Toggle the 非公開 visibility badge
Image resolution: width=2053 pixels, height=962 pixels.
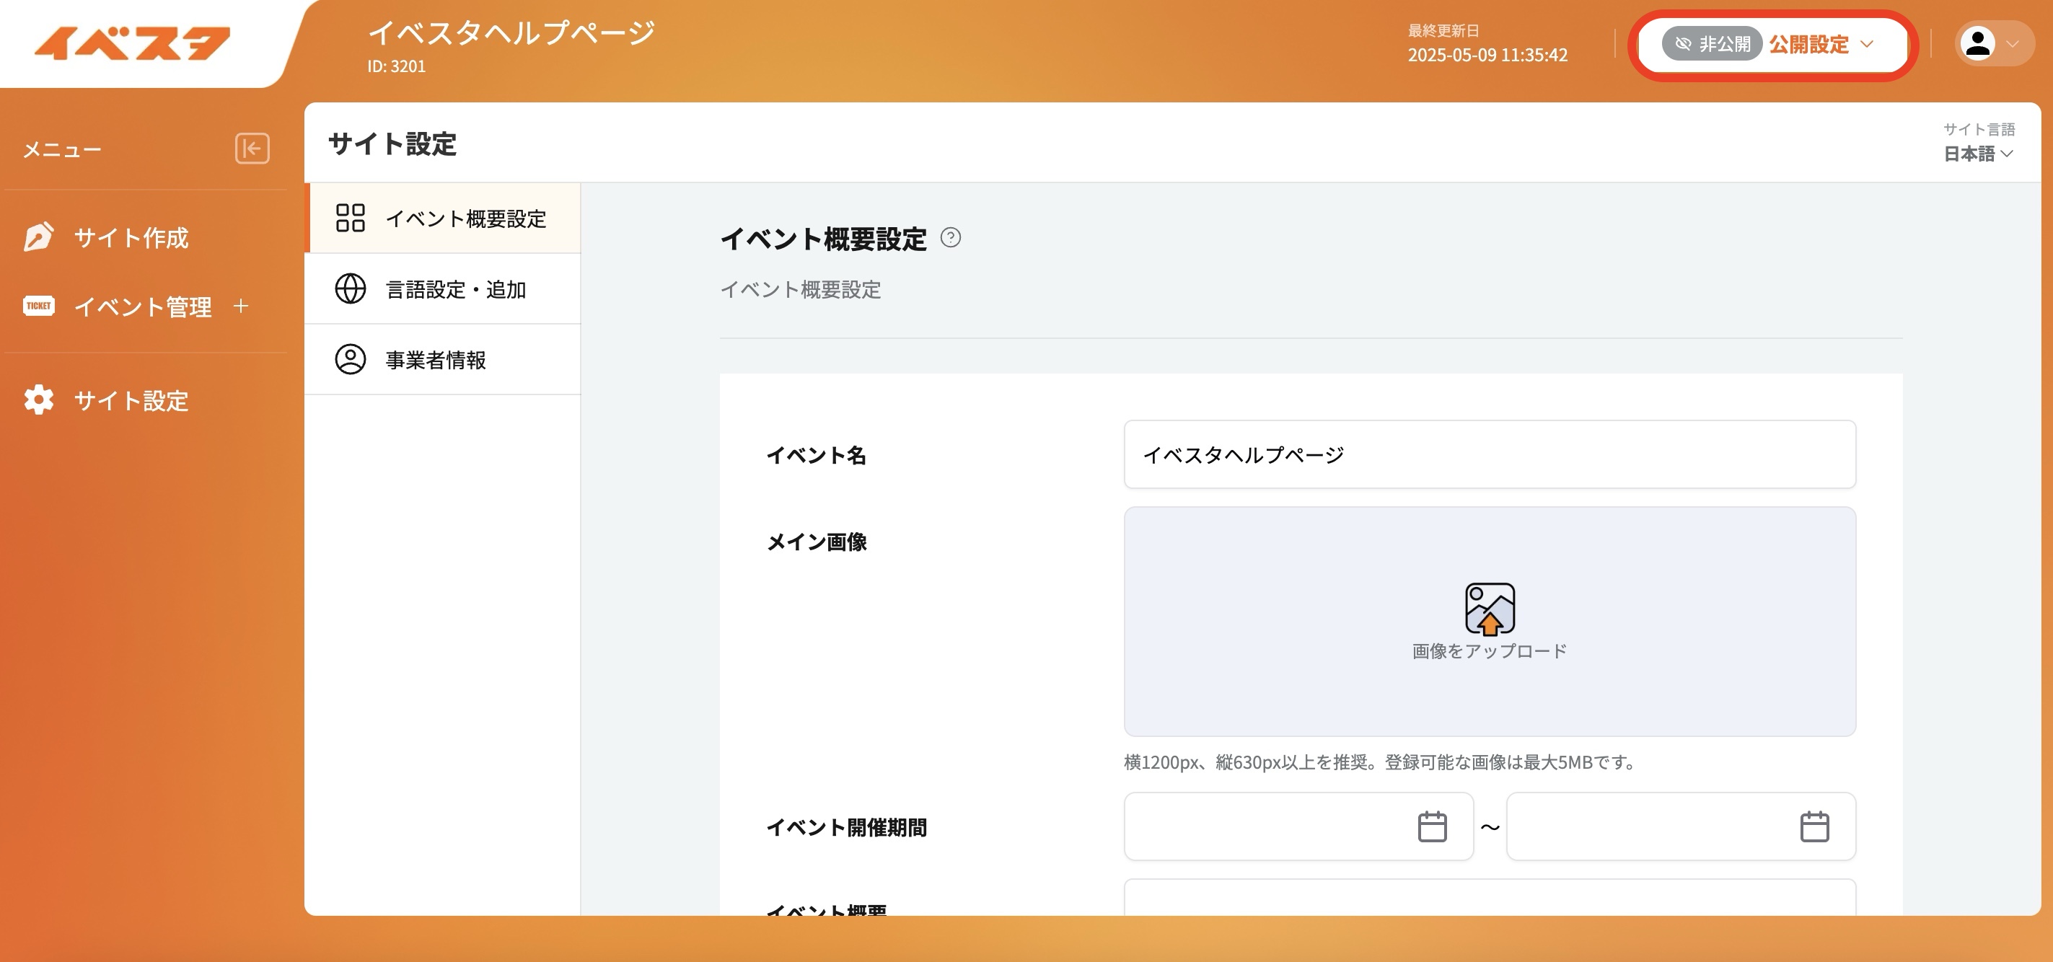tap(1711, 44)
